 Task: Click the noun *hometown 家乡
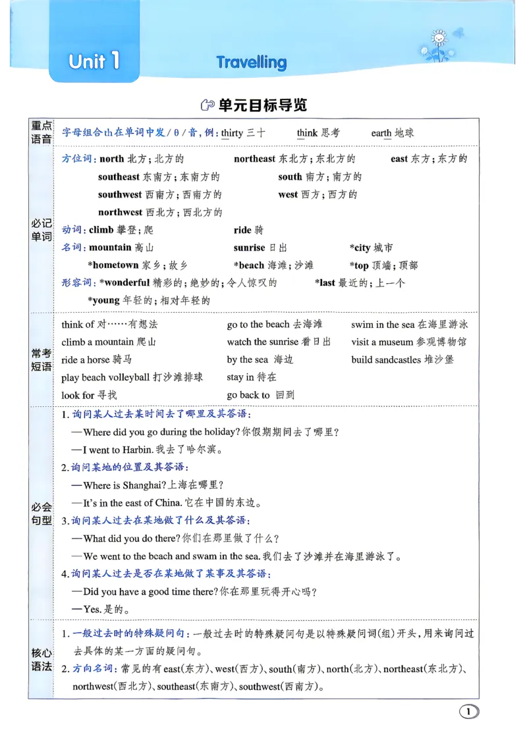point(138,265)
